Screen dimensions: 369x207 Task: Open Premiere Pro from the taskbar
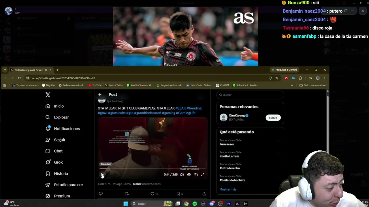[x=229, y=204]
